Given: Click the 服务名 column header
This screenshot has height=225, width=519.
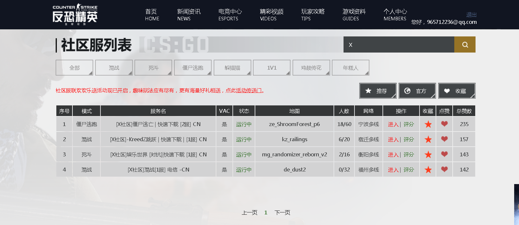Looking at the screenshot, I should (x=158, y=111).
